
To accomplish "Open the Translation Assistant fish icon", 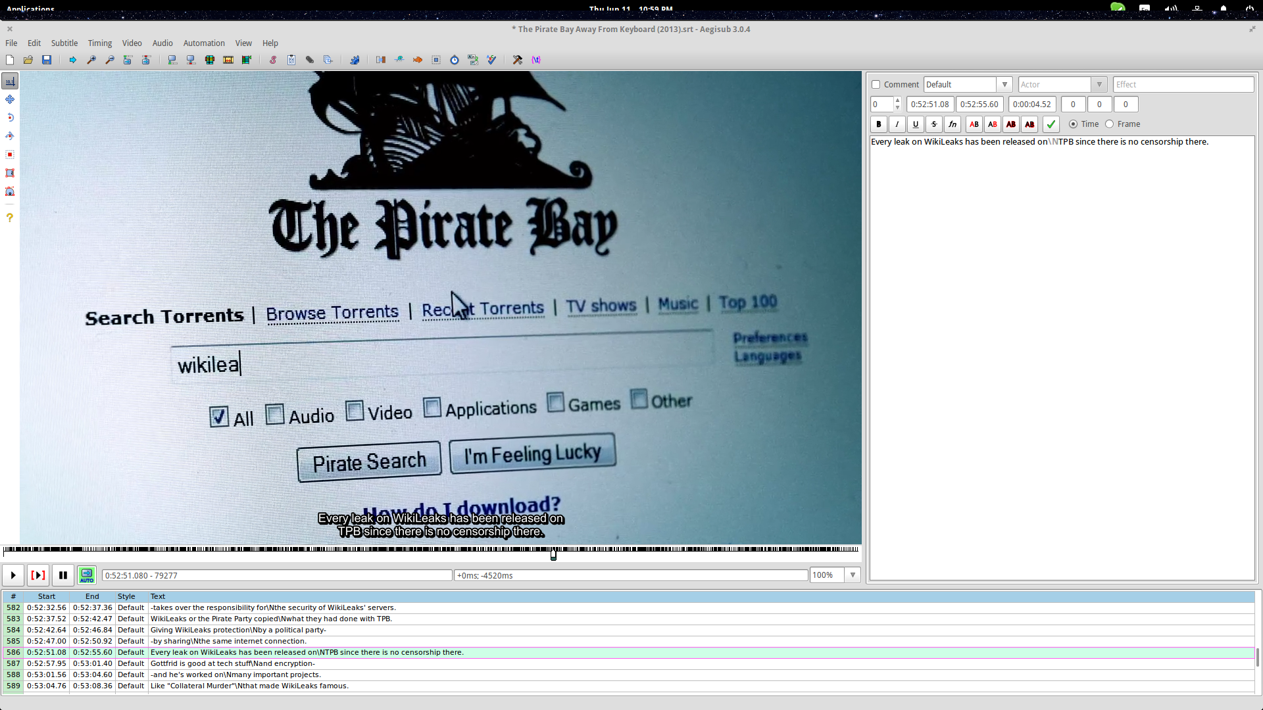I will pyautogui.click(x=418, y=60).
